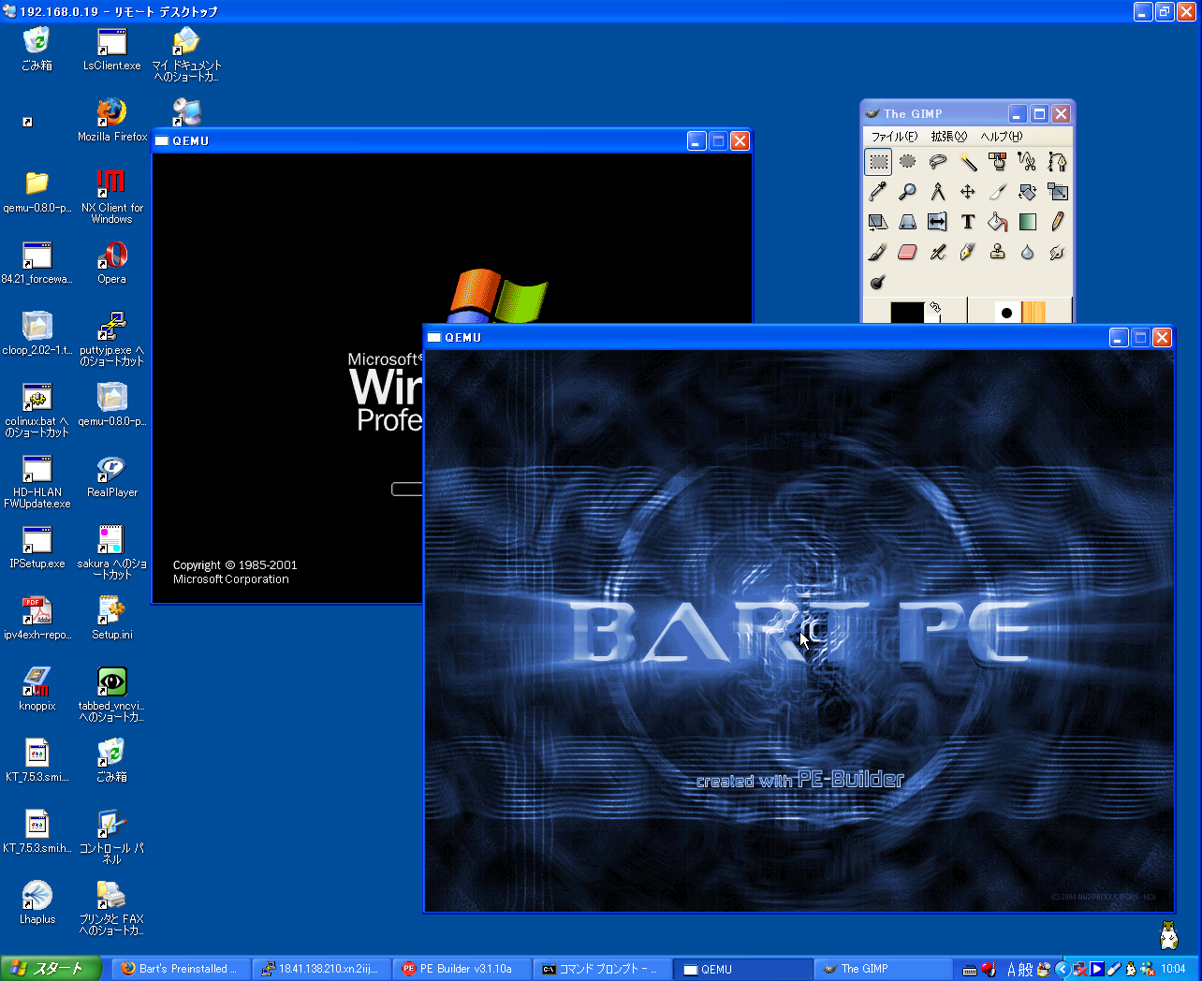
Task: Switch to コマンド プロンプト taskbar item
Action: coord(603,969)
